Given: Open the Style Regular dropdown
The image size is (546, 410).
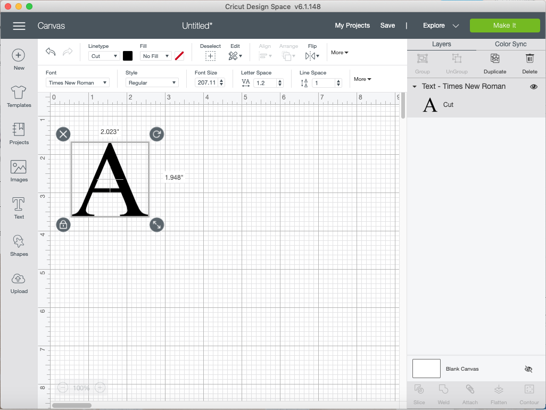Looking at the screenshot, I should (x=152, y=83).
